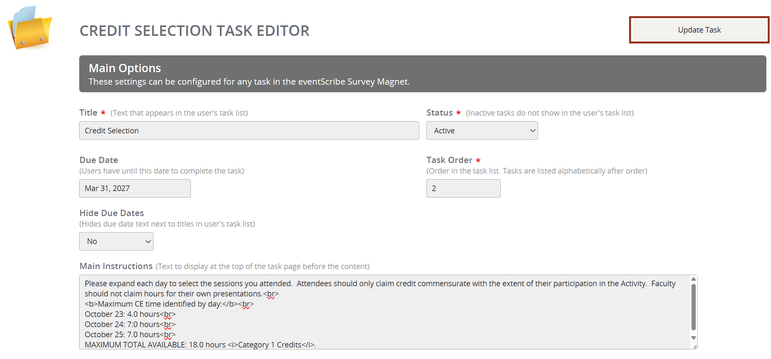Image resolution: width=771 pixels, height=359 pixels.
Task: Click the 'Due Date' label
Action: pyautogui.click(x=99, y=160)
